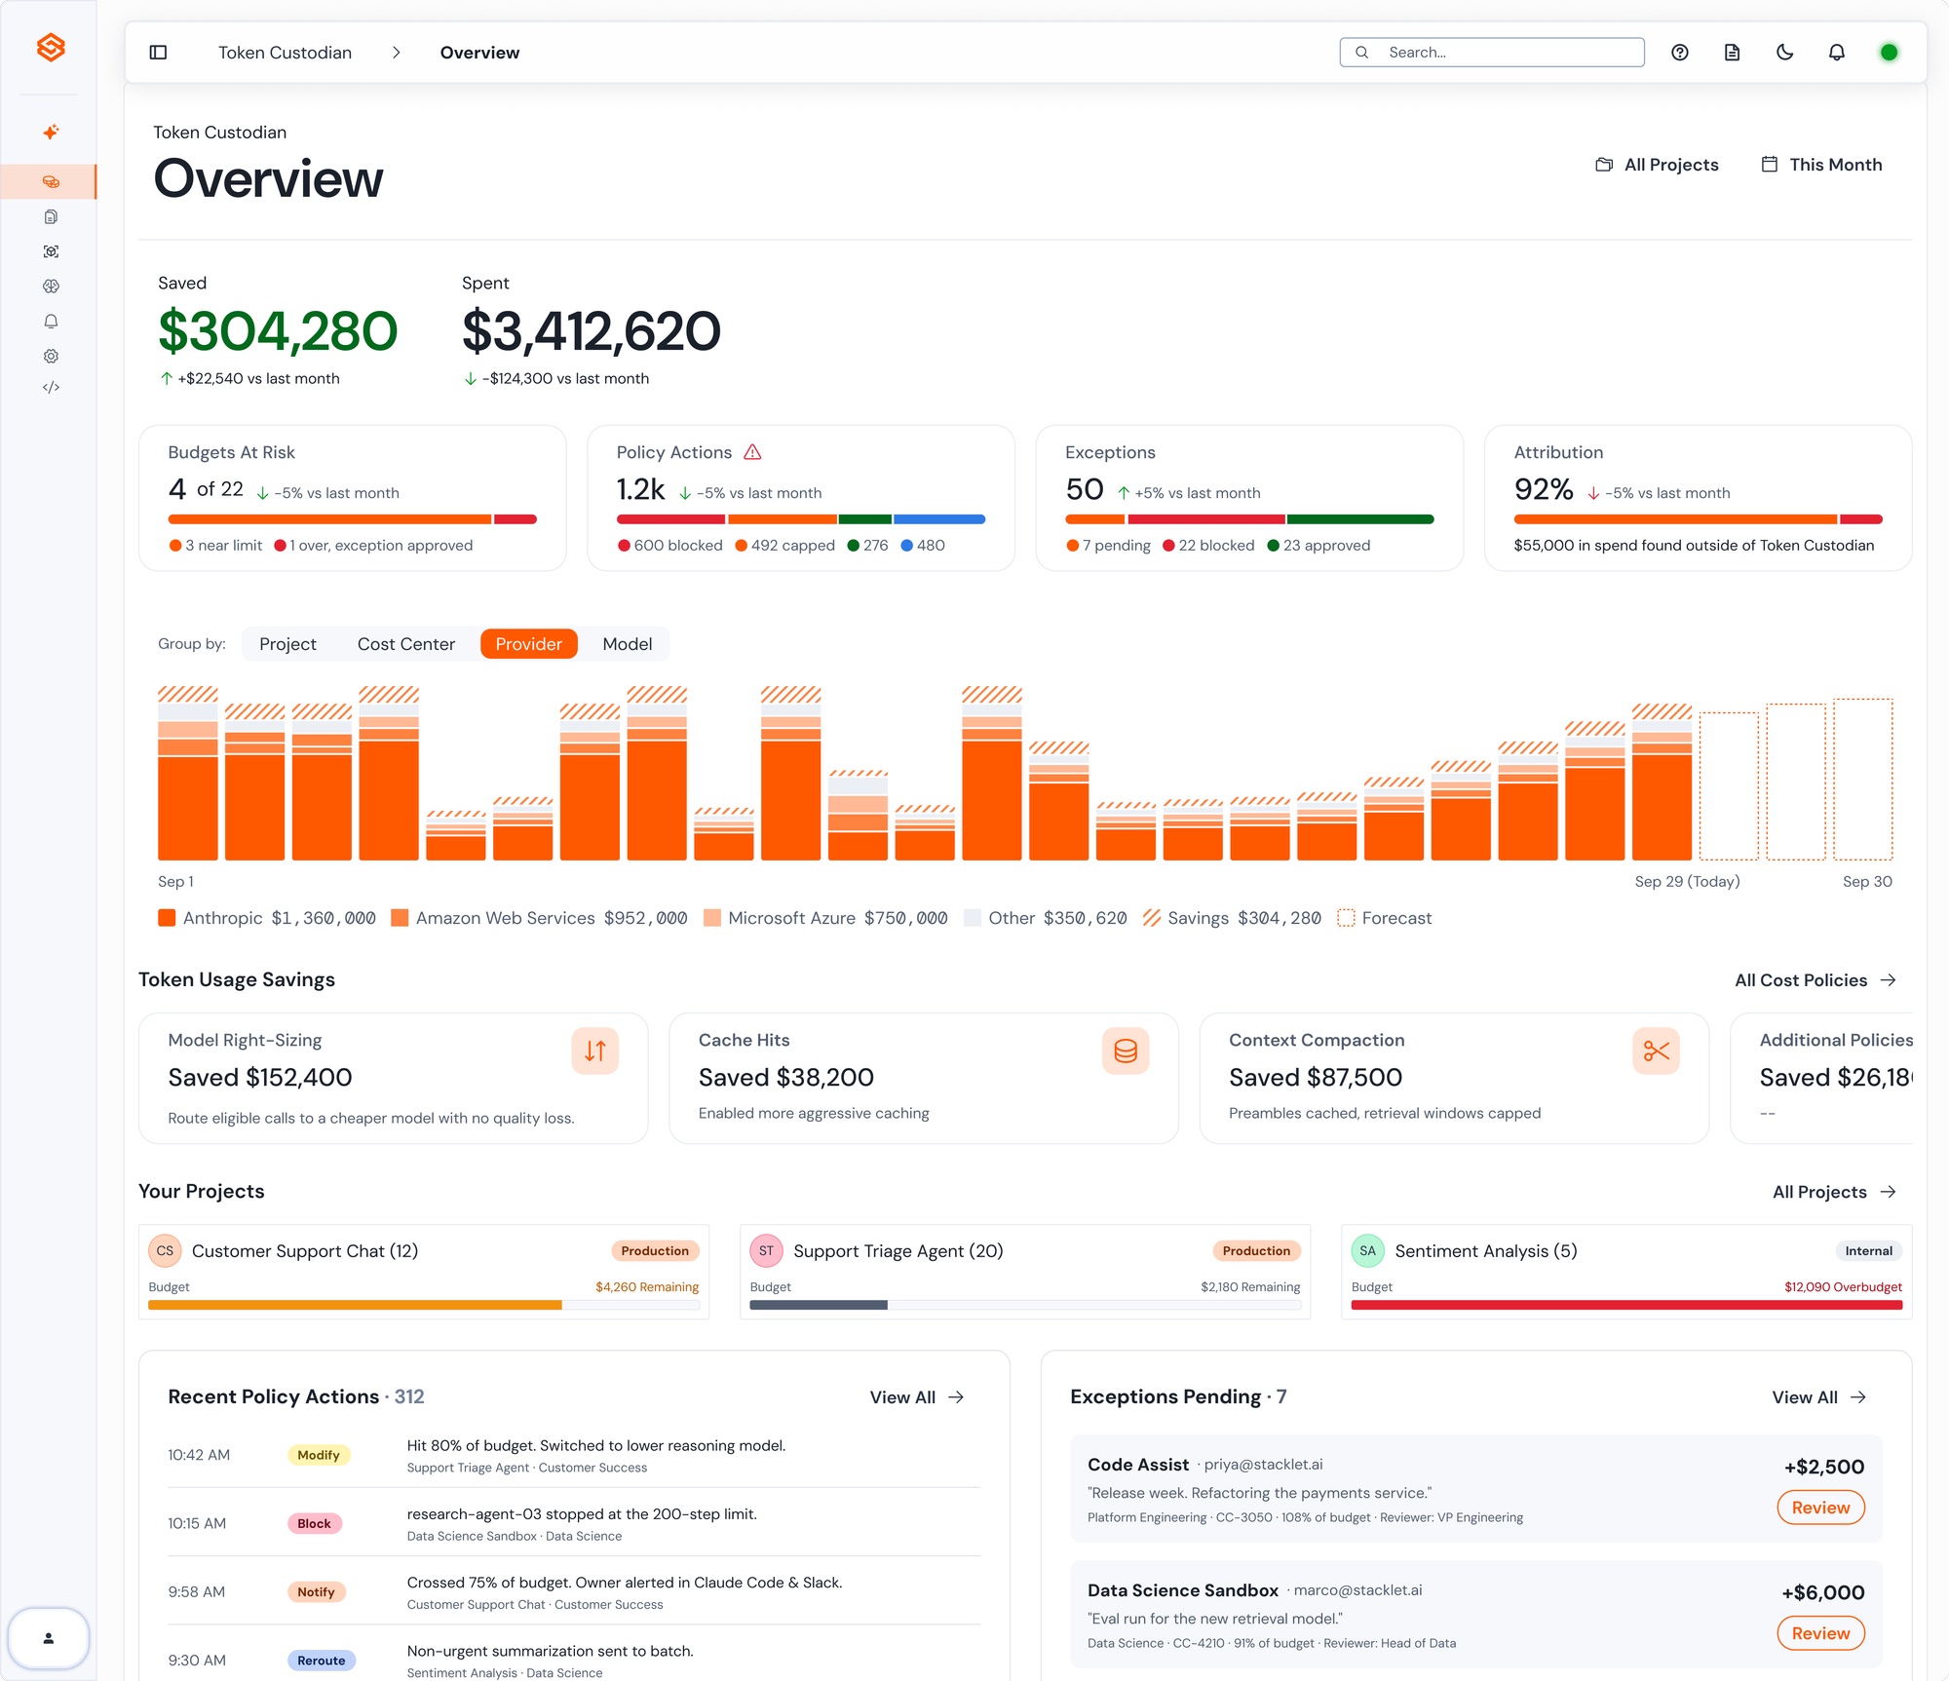The image size is (1949, 1681).
Task: Open the Attribution summary card
Action: click(x=1698, y=498)
